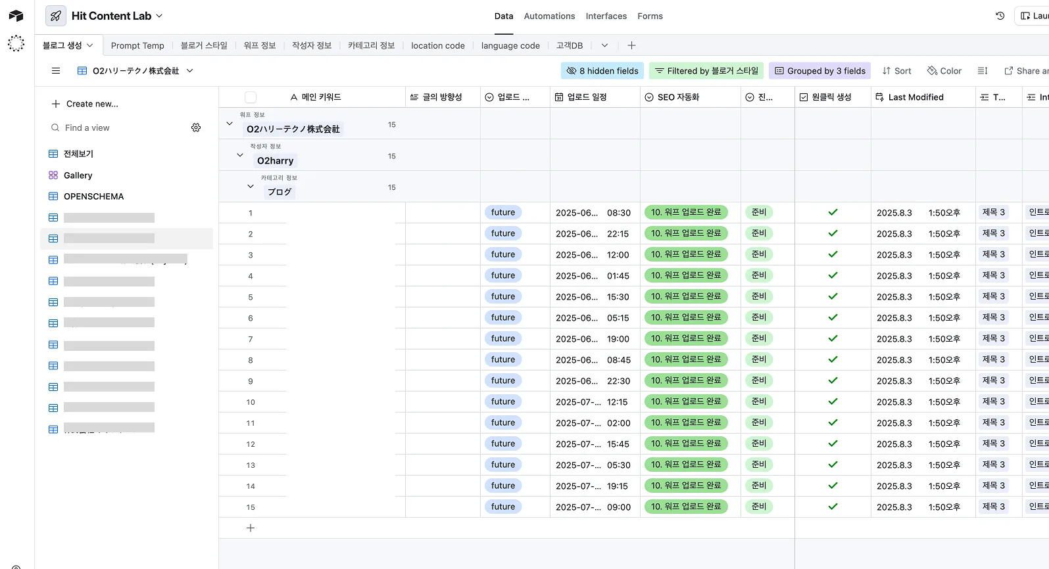Screen dimensions: 1049x569
Task: Switch to the Automations tab
Action: pos(549,16)
